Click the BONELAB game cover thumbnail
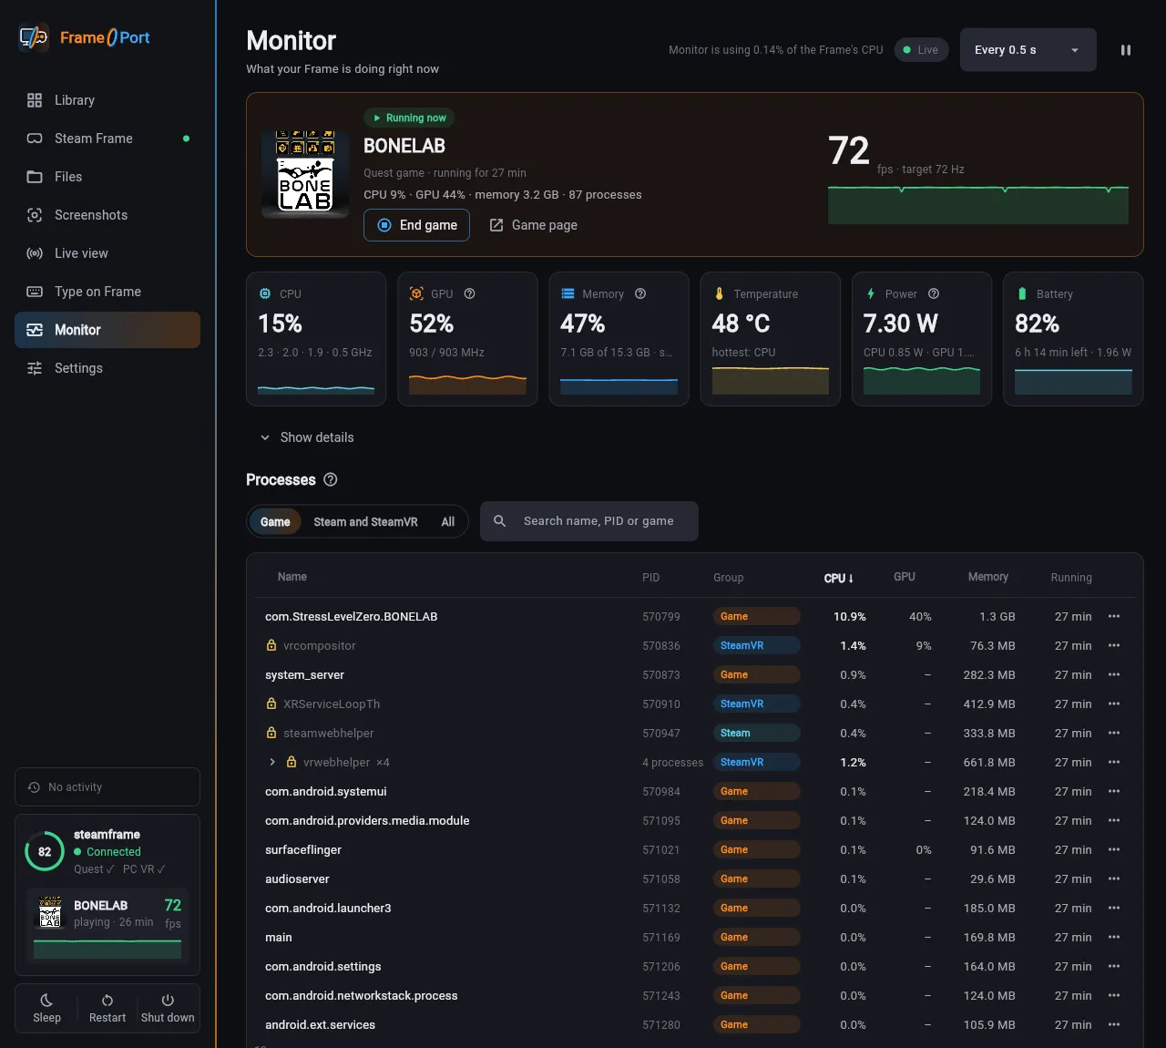Image resolution: width=1166 pixels, height=1048 pixels. (305, 173)
